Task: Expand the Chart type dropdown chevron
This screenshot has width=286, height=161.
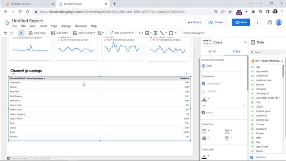Action: pos(245,42)
